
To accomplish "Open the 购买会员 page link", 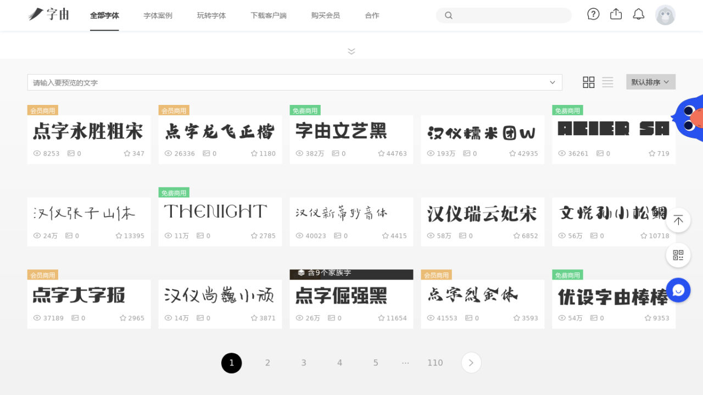I will [325, 15].
